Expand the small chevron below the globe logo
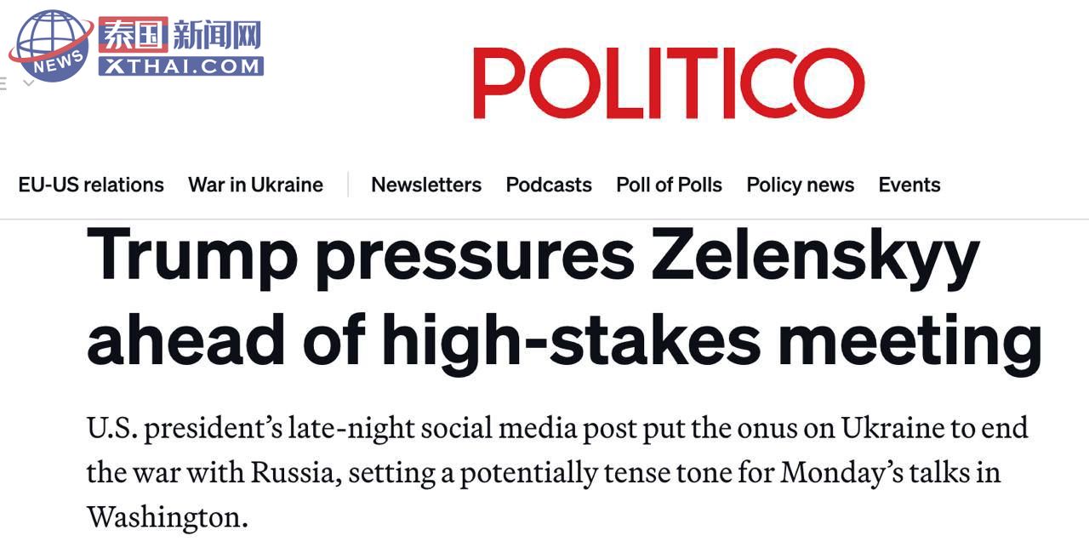Image resolution: width=1089 pixels, height=553 pixels. 28,83
